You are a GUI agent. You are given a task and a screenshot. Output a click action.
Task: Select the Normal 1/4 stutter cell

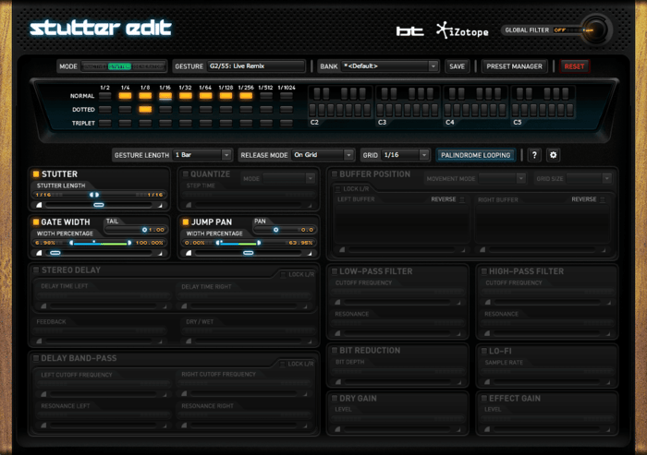point(125,96)
